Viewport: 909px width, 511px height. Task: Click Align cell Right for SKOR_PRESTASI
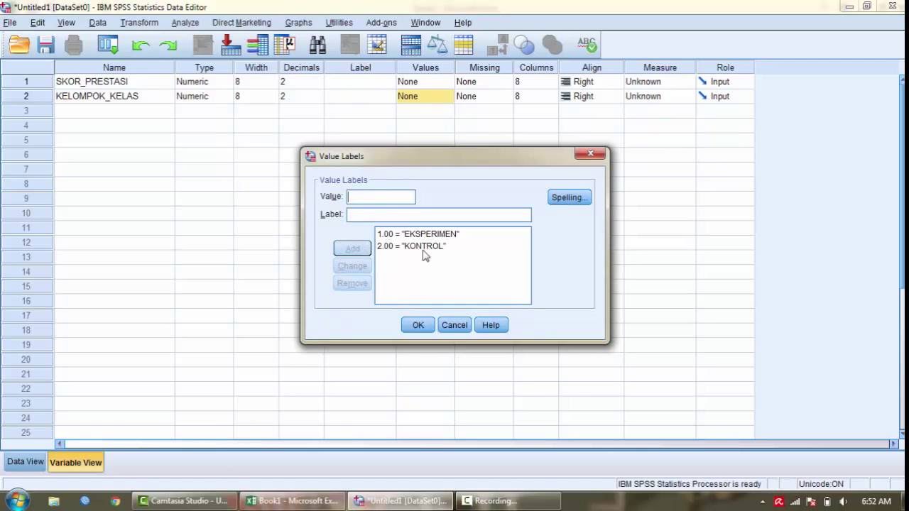coord(592,82)
